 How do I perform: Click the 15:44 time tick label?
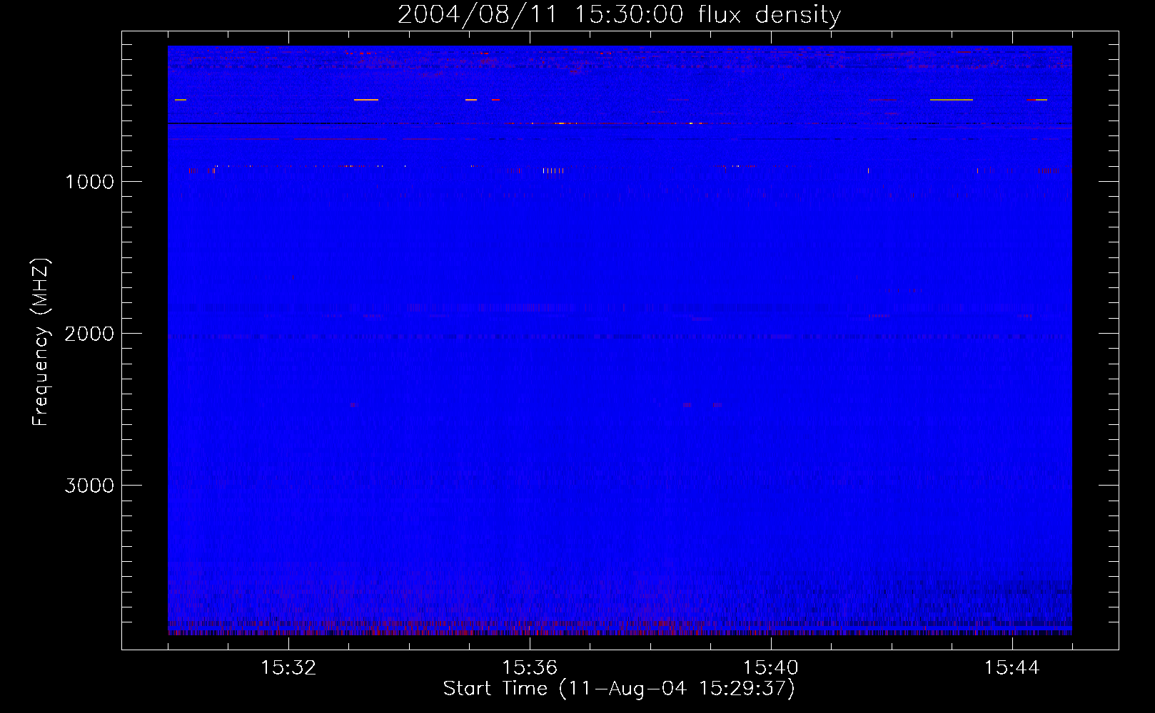pos(1012,668)
